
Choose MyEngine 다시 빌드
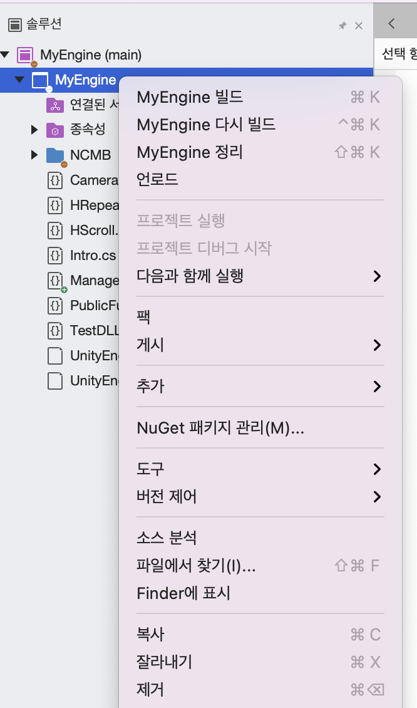[260, 125]
